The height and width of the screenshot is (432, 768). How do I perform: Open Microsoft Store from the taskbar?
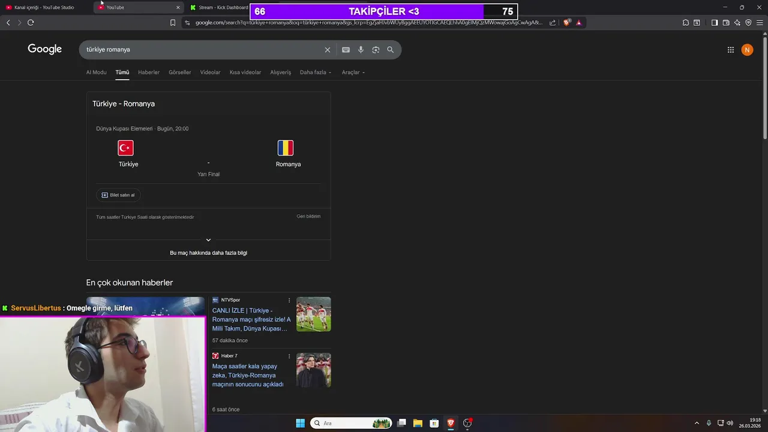(x=434, y=423)
